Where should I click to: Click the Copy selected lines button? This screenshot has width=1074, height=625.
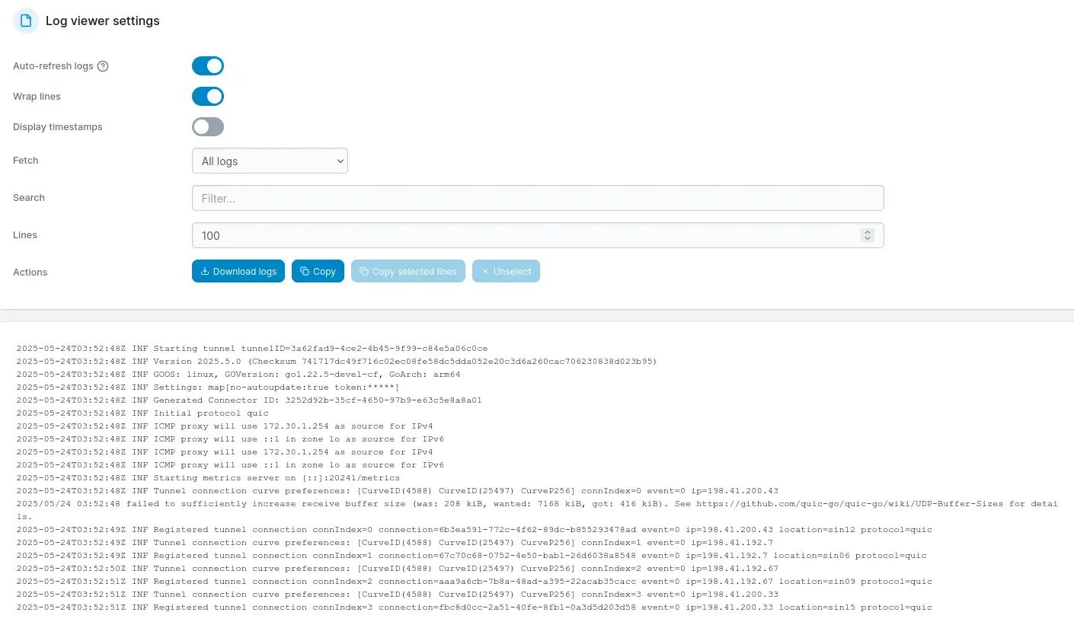click(x=408, y=272)
